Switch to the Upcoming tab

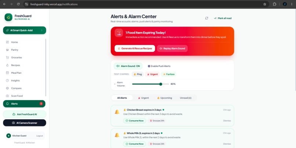(165, 98)
